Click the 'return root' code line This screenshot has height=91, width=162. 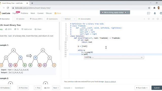point(87,42)
